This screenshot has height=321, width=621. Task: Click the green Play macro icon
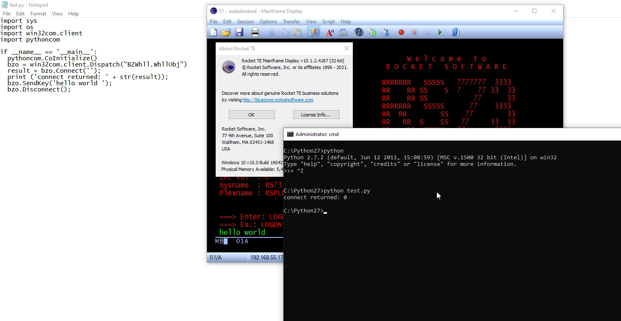tap(440, 32)
